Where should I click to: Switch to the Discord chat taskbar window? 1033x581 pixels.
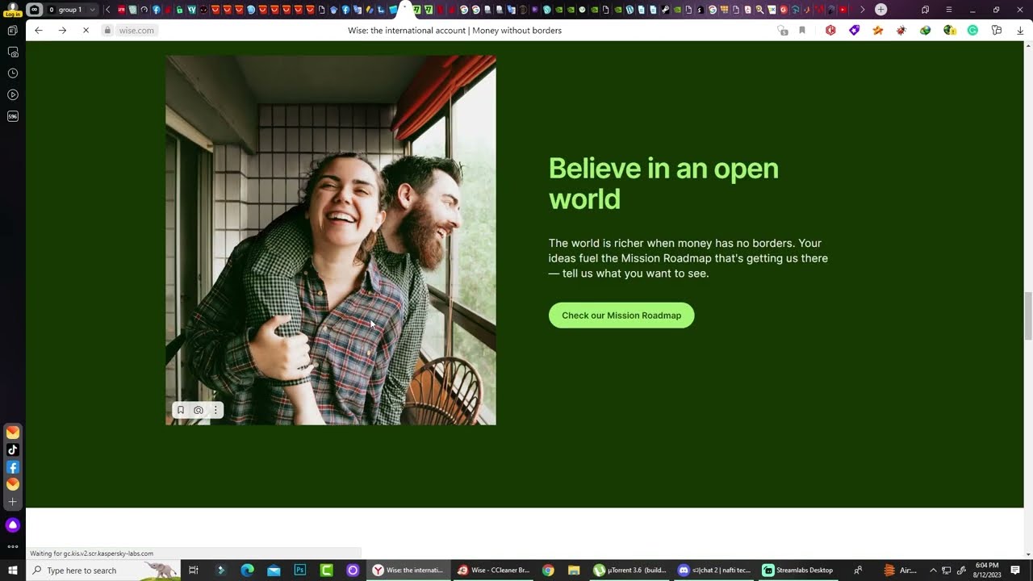[715, 571]
